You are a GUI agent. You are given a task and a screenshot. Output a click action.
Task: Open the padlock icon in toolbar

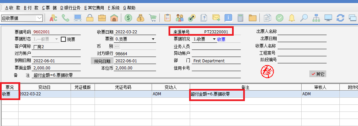click(x=90, y=18)
